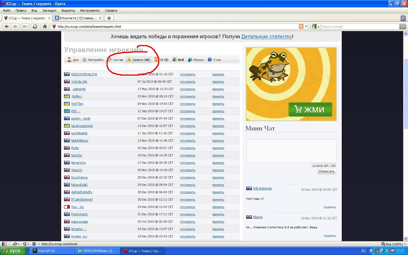Decline the request from 1nS1de.2kk
408x255 pixels.
pos(188,82)
